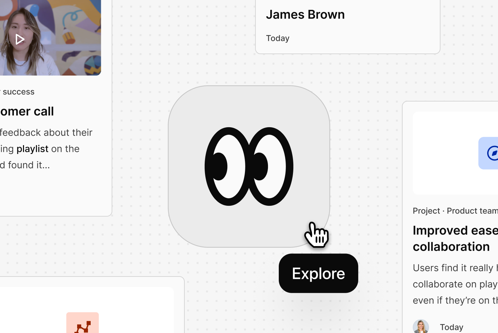Click the 'success' category label
The height and width of the screenshot is (333, 498).
[x=19, y=92]
